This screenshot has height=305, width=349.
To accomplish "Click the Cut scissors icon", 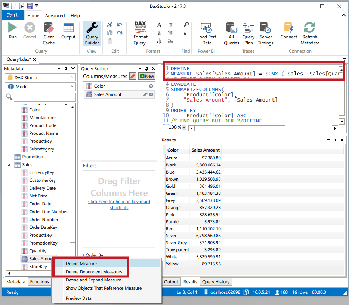I will click(x=109, y=25).
